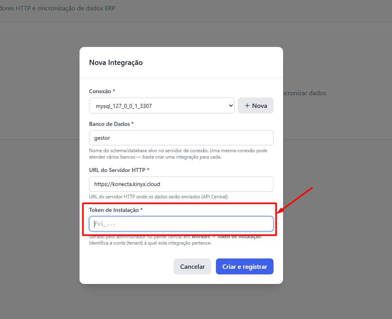This screenshot has height=319, width=392.
Task: Click helper text about API Central
Action: point(158,197)
